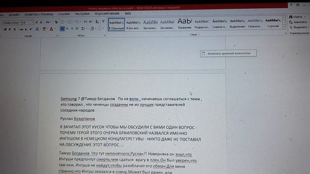Justify the paragraph text
This screenshot has width=310, height=174.
click(x=77, y=29)
